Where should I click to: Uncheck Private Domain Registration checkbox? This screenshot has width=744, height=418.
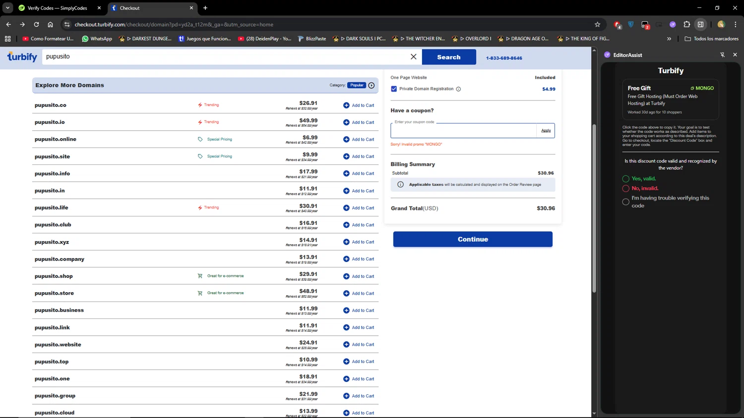394,89
